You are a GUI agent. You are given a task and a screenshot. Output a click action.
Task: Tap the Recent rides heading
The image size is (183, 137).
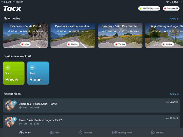tap(12, 94)
